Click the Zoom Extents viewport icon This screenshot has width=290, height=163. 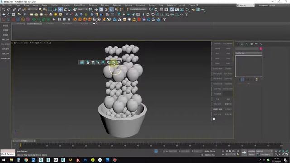pyautogui.click(x=283, y=151)
